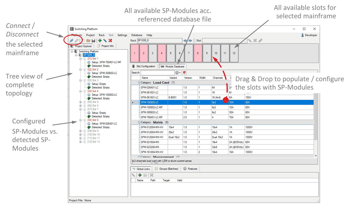Collapse the Matrix category group
This screenshot has width=358, height=224.
[139, 123]
